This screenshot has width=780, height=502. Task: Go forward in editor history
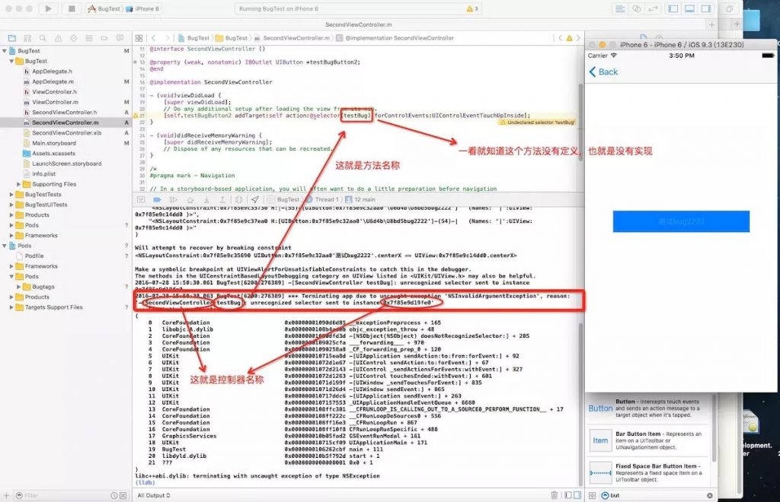coord(166,38)
